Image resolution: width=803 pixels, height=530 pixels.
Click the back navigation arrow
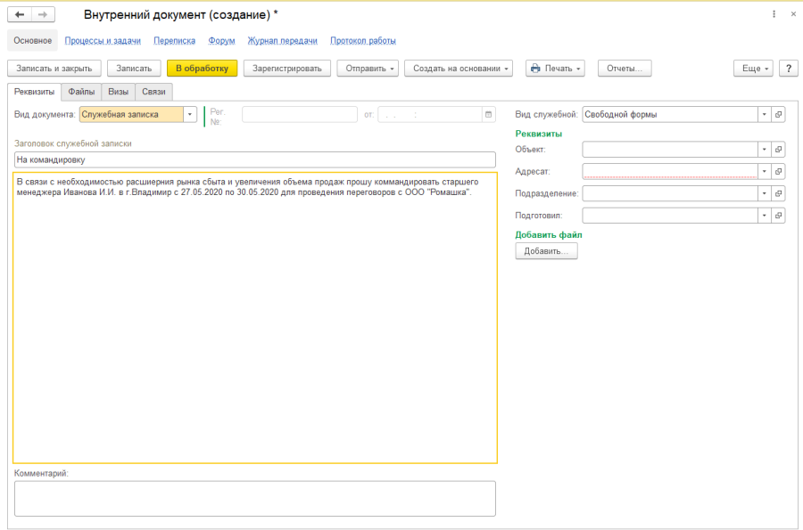(20, 15)
